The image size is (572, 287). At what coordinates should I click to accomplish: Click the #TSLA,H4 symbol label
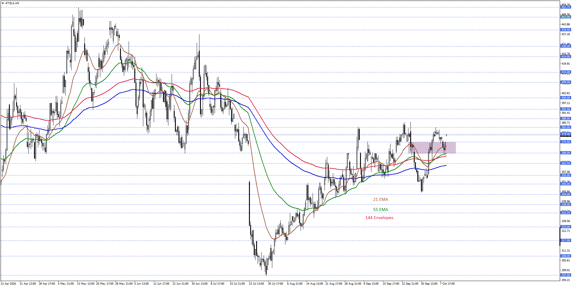[x=12, y=3]
